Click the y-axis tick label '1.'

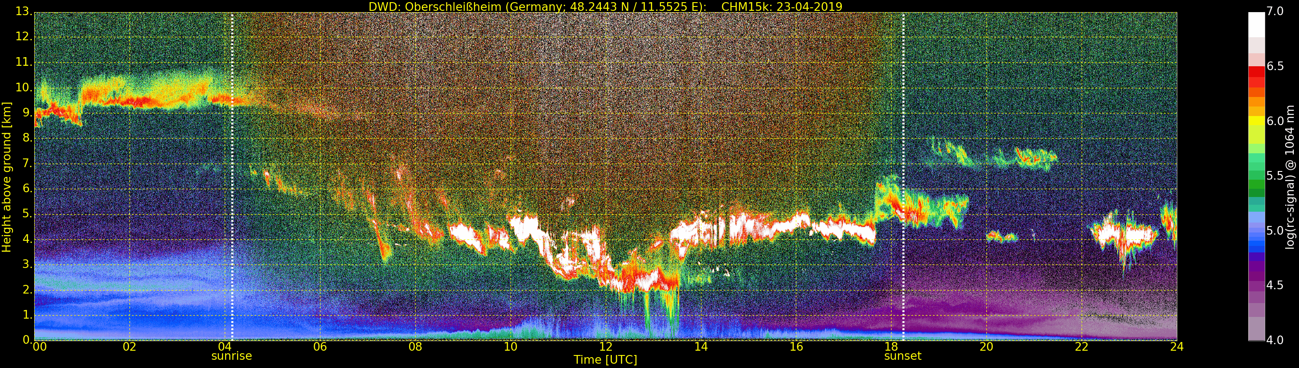click(x=27, y=315)
